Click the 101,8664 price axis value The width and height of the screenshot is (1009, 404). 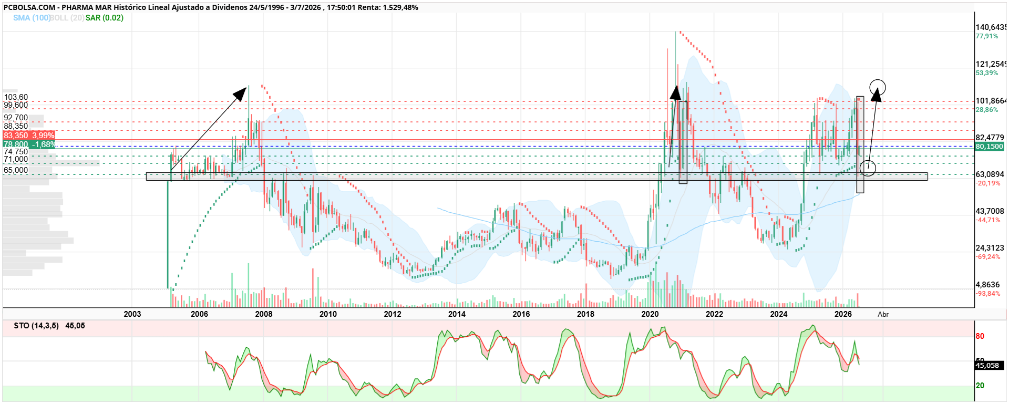[991, 101]
